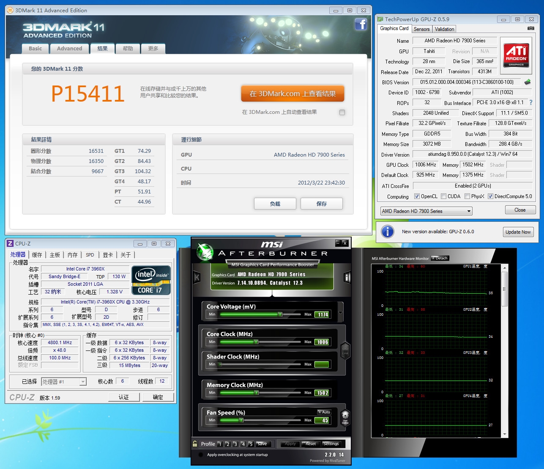
Task: Click the GPU-Z screenshot camera icon
Action: [x=530, y=28]
